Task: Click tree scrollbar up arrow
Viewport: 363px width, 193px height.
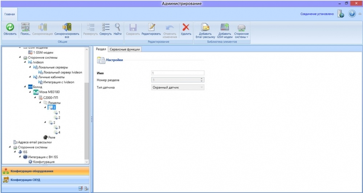Action: click(x=87, y=49)
